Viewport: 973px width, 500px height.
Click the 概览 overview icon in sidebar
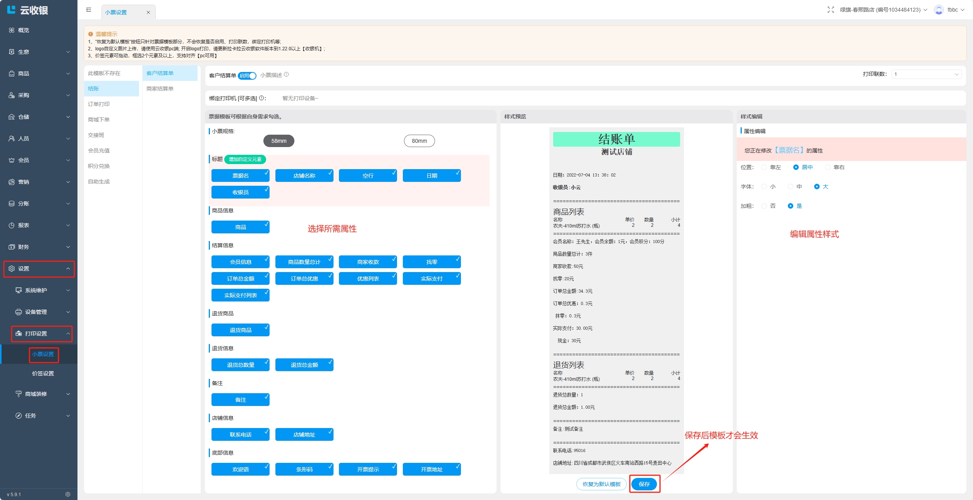[x=12, y=30]
